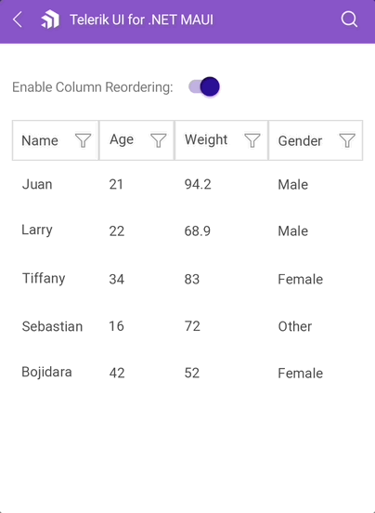Select the Name column header
This screenshot has height=513, width=375.
coord(56,140)
